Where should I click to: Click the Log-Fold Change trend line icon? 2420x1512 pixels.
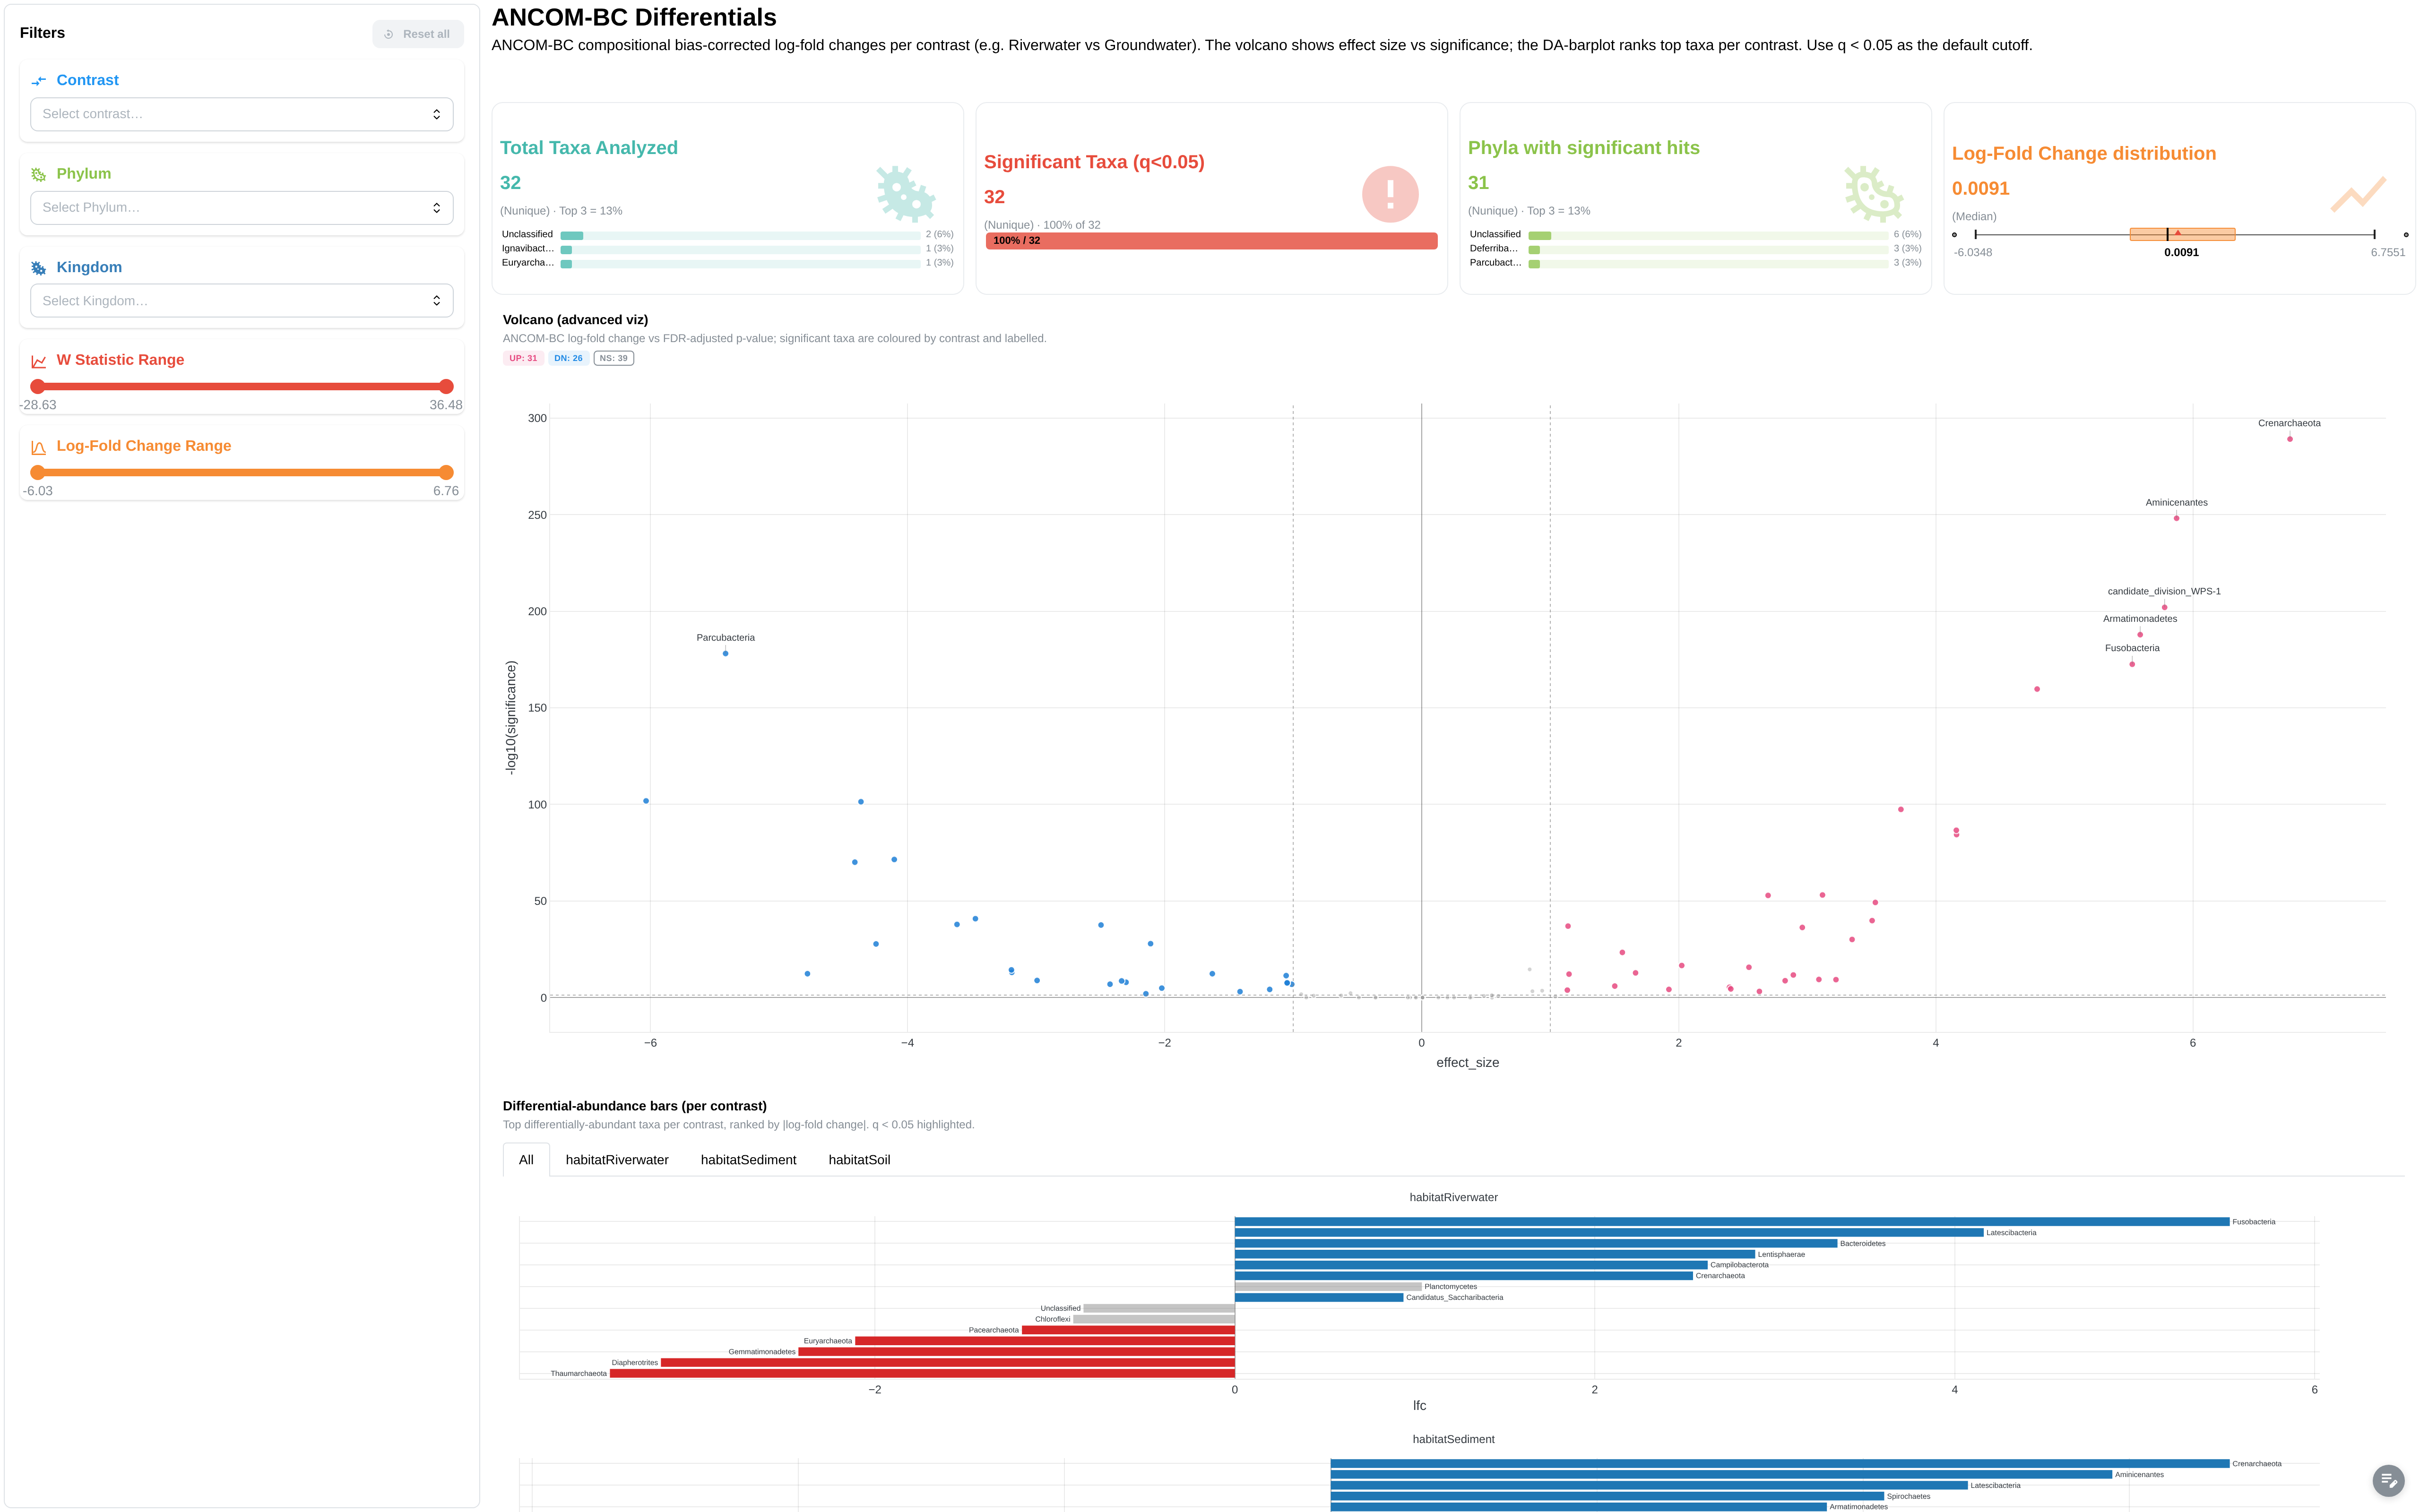(x=2358, y=194)
